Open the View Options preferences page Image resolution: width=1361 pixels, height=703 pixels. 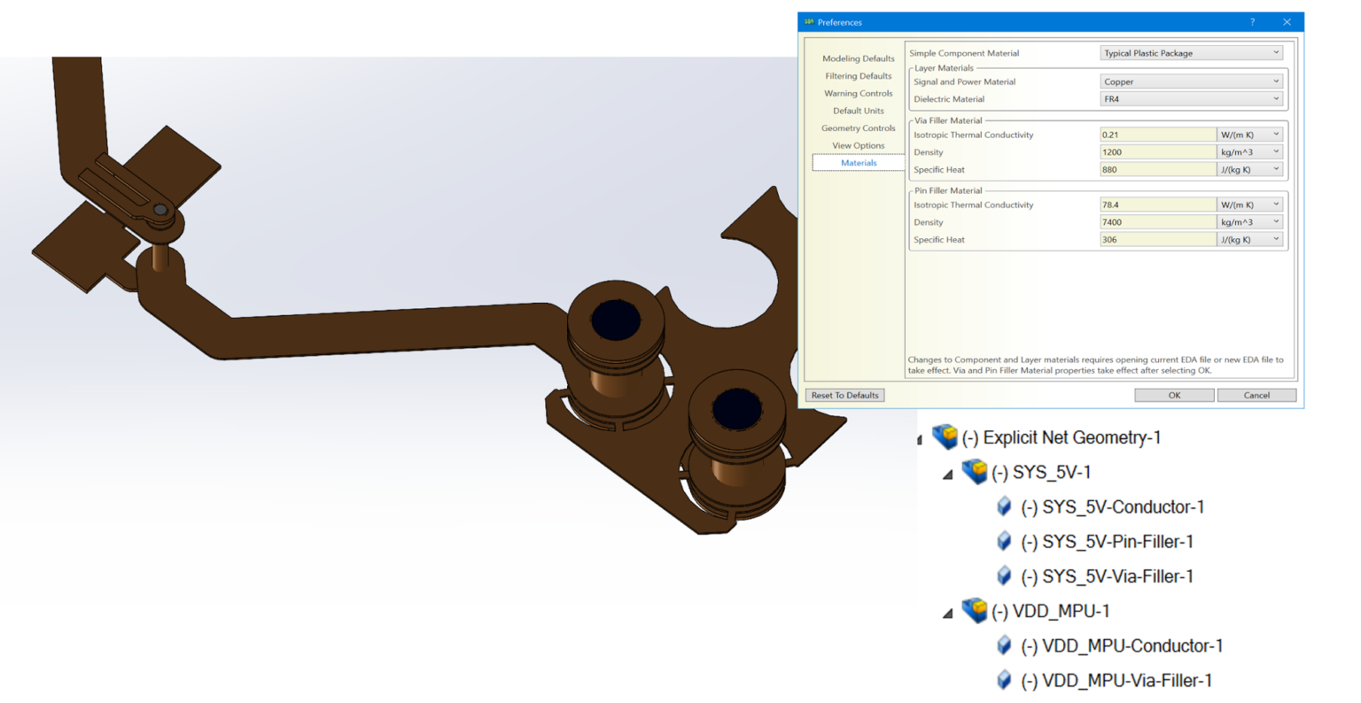(x=858, y=145)
